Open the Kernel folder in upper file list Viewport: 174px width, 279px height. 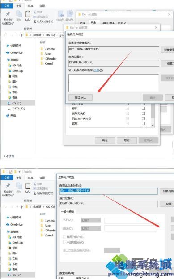pos(47,63)
